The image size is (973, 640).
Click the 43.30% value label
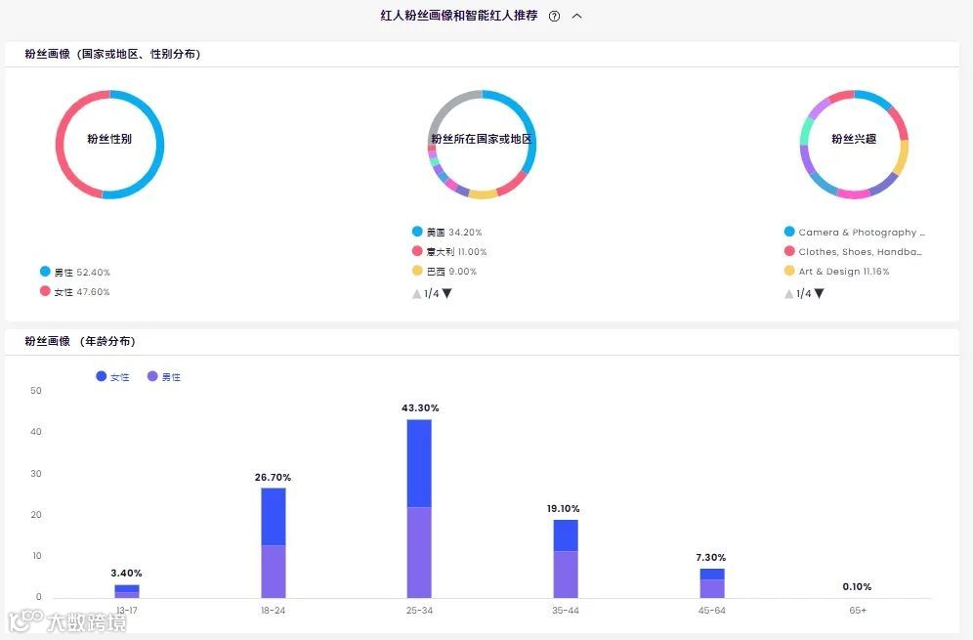pyautogui.click(x=420, y=407)
